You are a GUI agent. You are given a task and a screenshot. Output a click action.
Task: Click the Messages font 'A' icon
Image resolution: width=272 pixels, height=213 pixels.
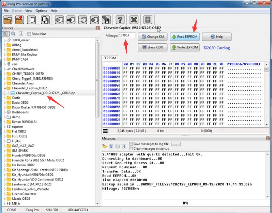[124, 146]
